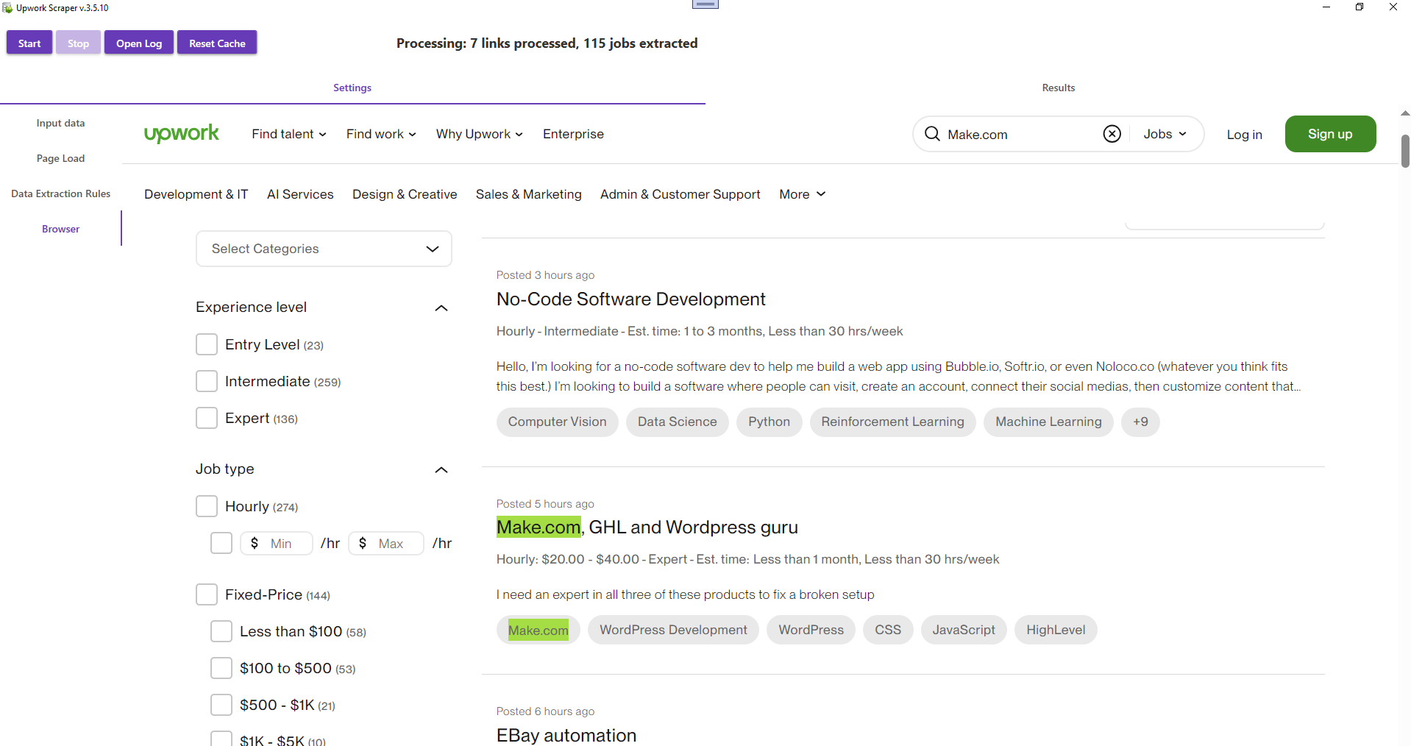
Task: Open the Jobs search scope dropdown
Action: click(1165, 134)
